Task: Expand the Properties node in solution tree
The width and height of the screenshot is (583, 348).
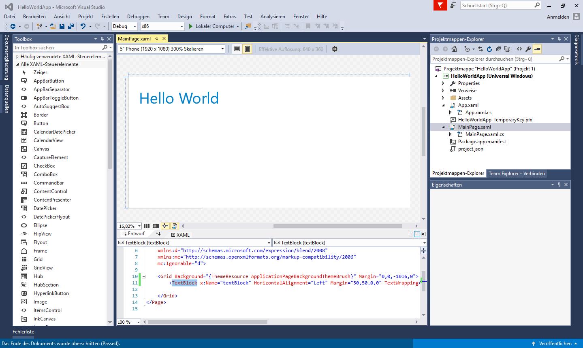Action: coord(443,83)
